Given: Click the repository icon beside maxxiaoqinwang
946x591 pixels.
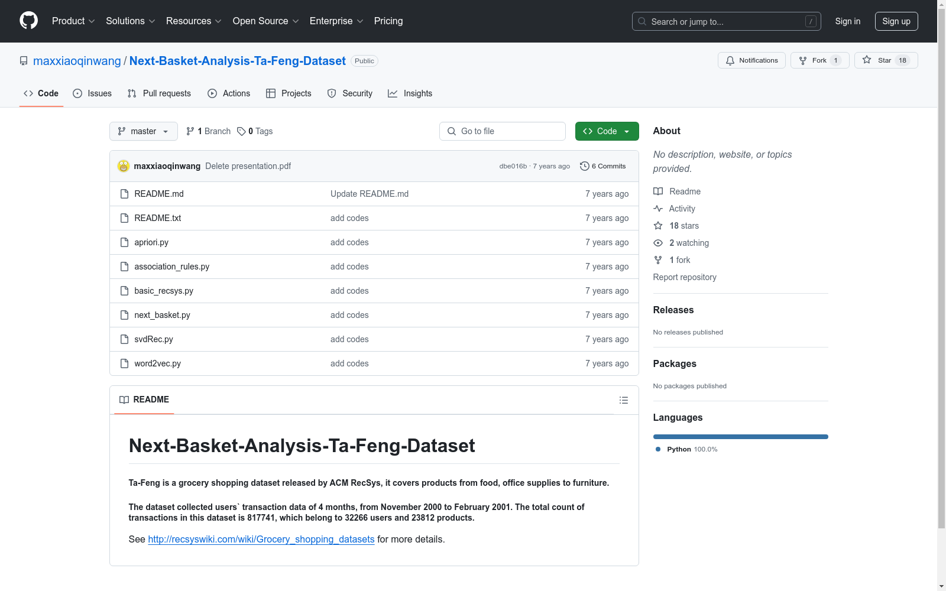Looking at the screenshot, I should click(x=24, y=61).
